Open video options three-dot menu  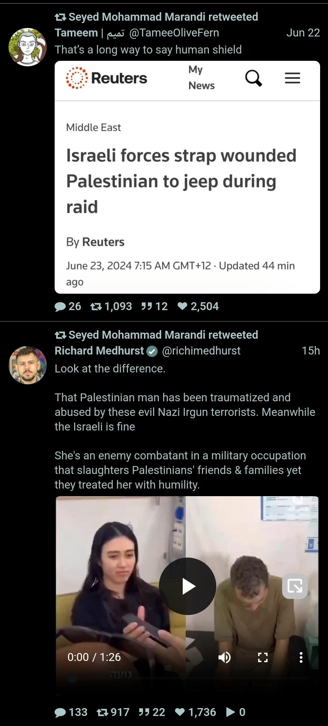[x=301, y=657]
